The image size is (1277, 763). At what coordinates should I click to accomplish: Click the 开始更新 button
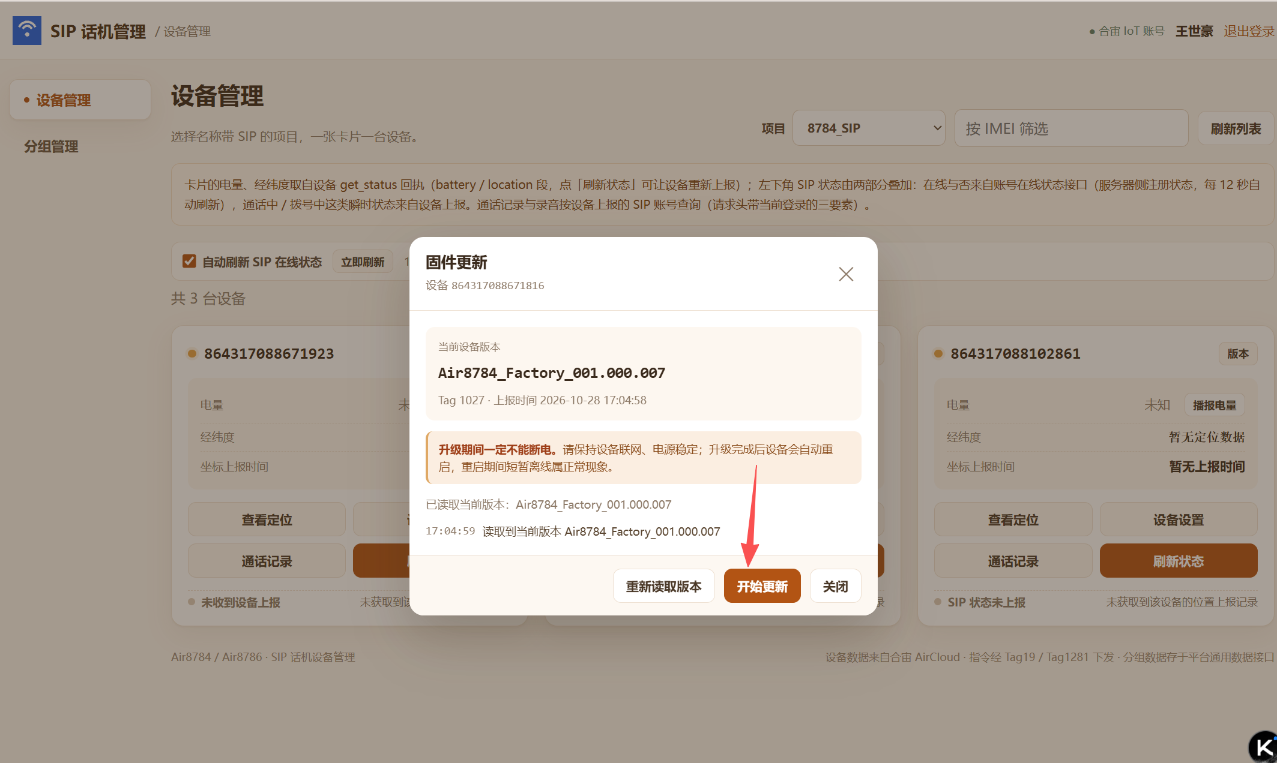point(762,586)
